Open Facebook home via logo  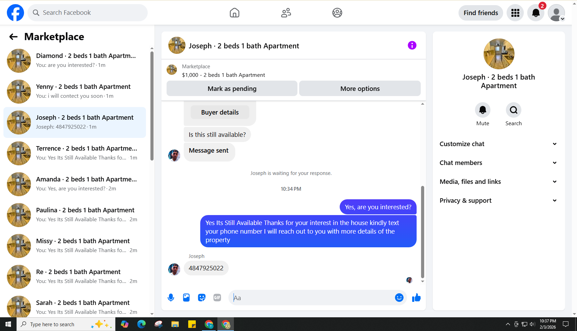point(15,13)
